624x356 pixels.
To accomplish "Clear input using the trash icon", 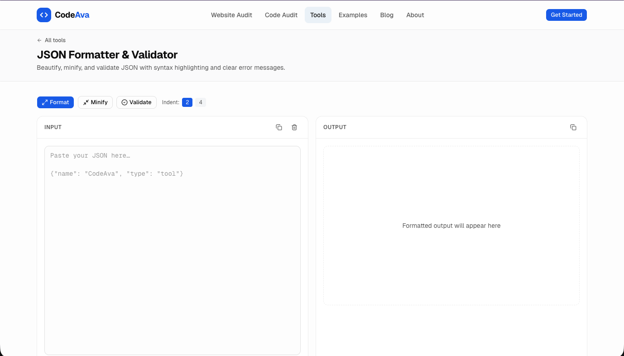I will pyautogui.click(x=294, y=127).
